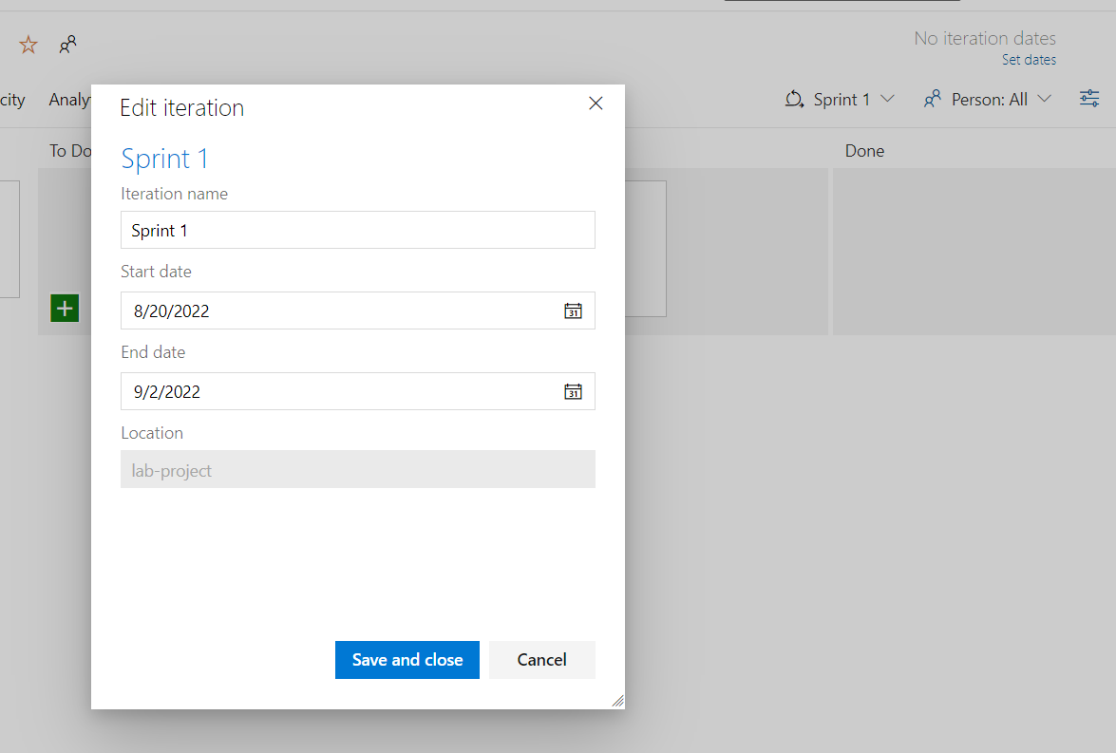Open Start date calendar picker
The width and height of the screenshot is (1116, 753).
[x=573, y=311]
